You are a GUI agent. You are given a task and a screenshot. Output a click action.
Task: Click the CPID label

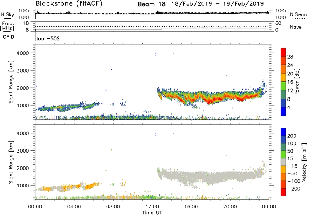[9, 37]
